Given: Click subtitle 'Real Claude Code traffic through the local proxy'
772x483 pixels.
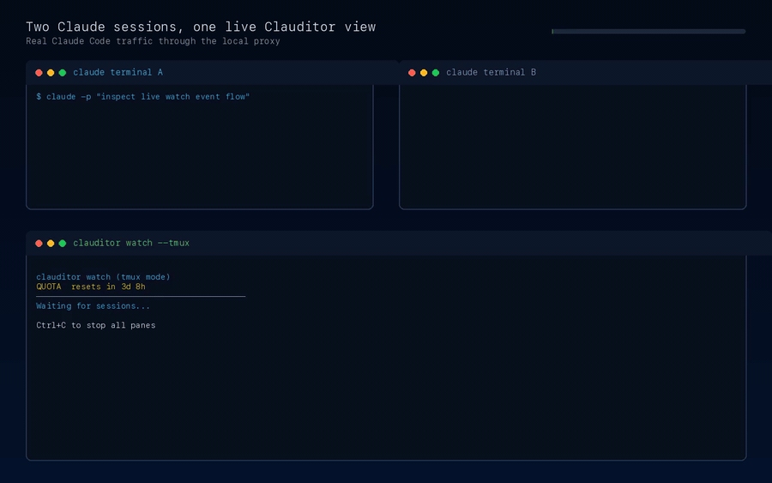Looking at the screenshot, I should 154,41.
